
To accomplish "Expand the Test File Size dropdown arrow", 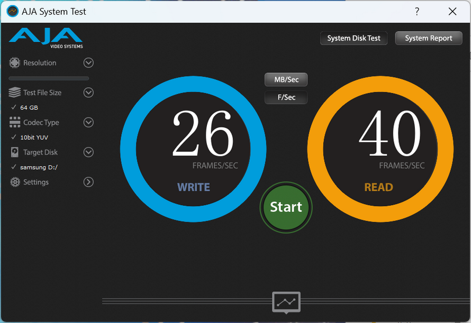I will pos(88,93).
